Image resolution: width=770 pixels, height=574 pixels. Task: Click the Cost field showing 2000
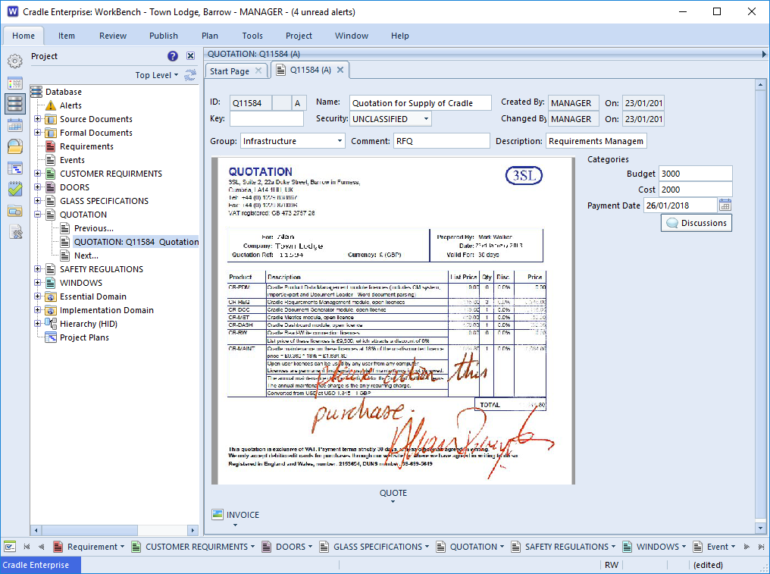(x=696, y=190)
